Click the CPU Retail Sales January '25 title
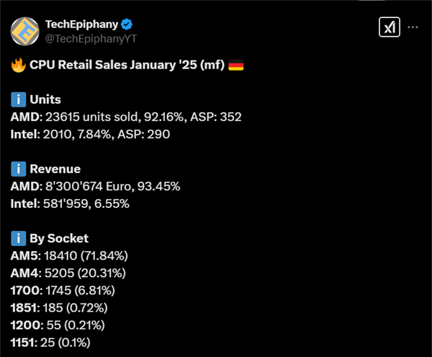432x357 pixels. (126, 66)
